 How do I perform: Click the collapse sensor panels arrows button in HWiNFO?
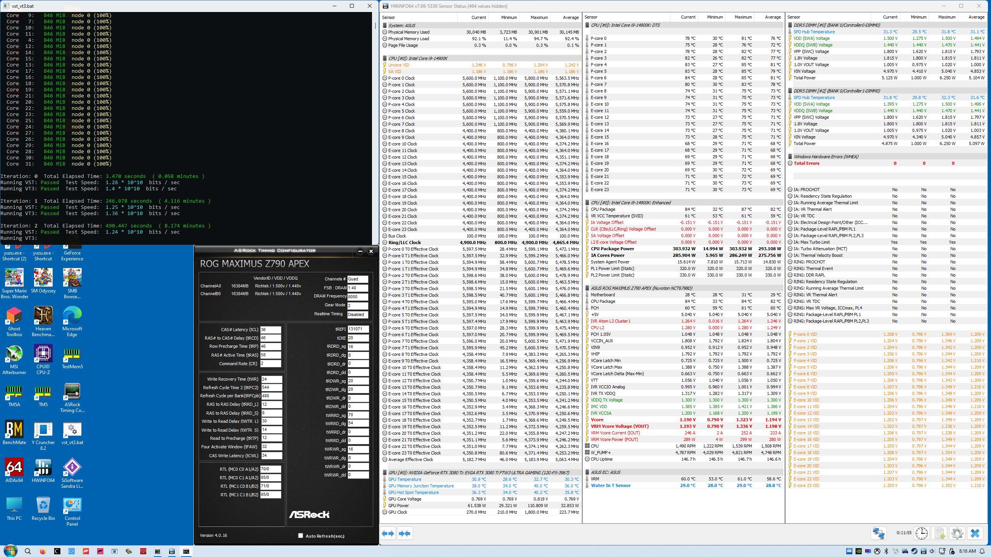[x=404, y=533]
